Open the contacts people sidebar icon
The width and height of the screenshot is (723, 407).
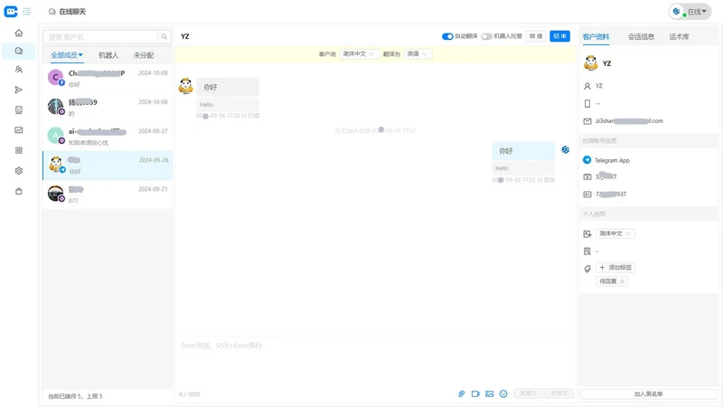pos(18,70)
